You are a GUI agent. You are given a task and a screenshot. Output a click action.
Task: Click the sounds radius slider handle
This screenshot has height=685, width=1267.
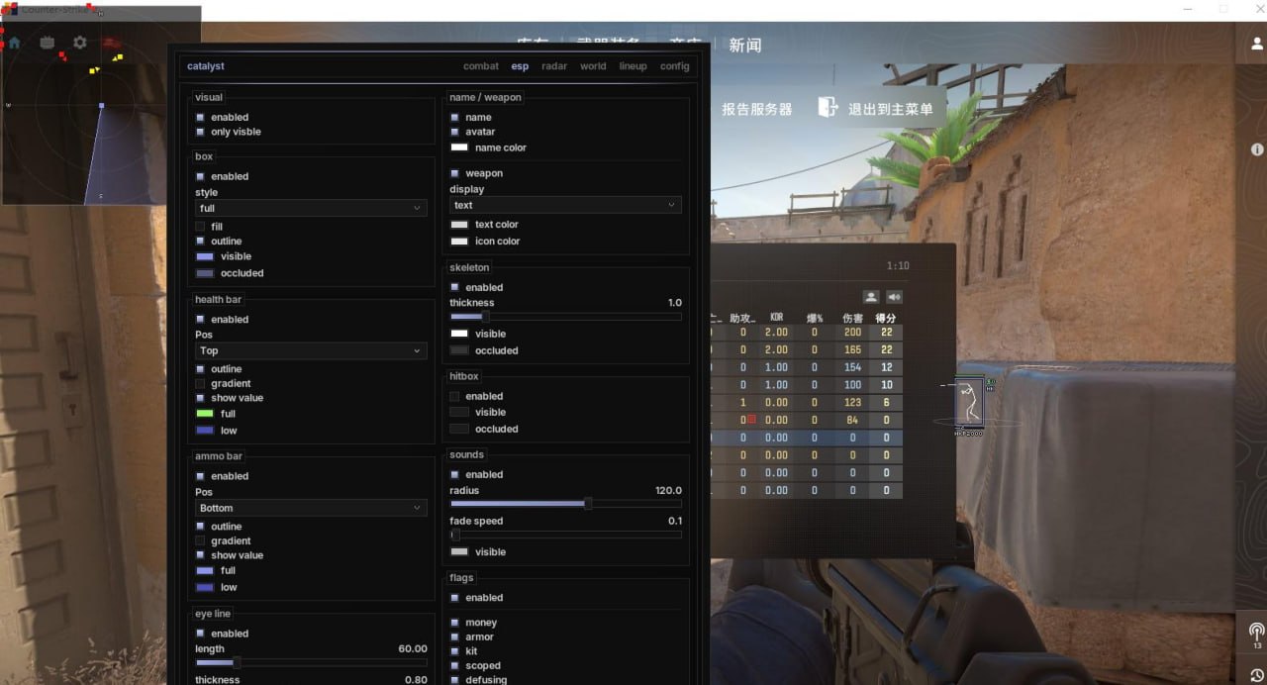(x=588, y=503)
